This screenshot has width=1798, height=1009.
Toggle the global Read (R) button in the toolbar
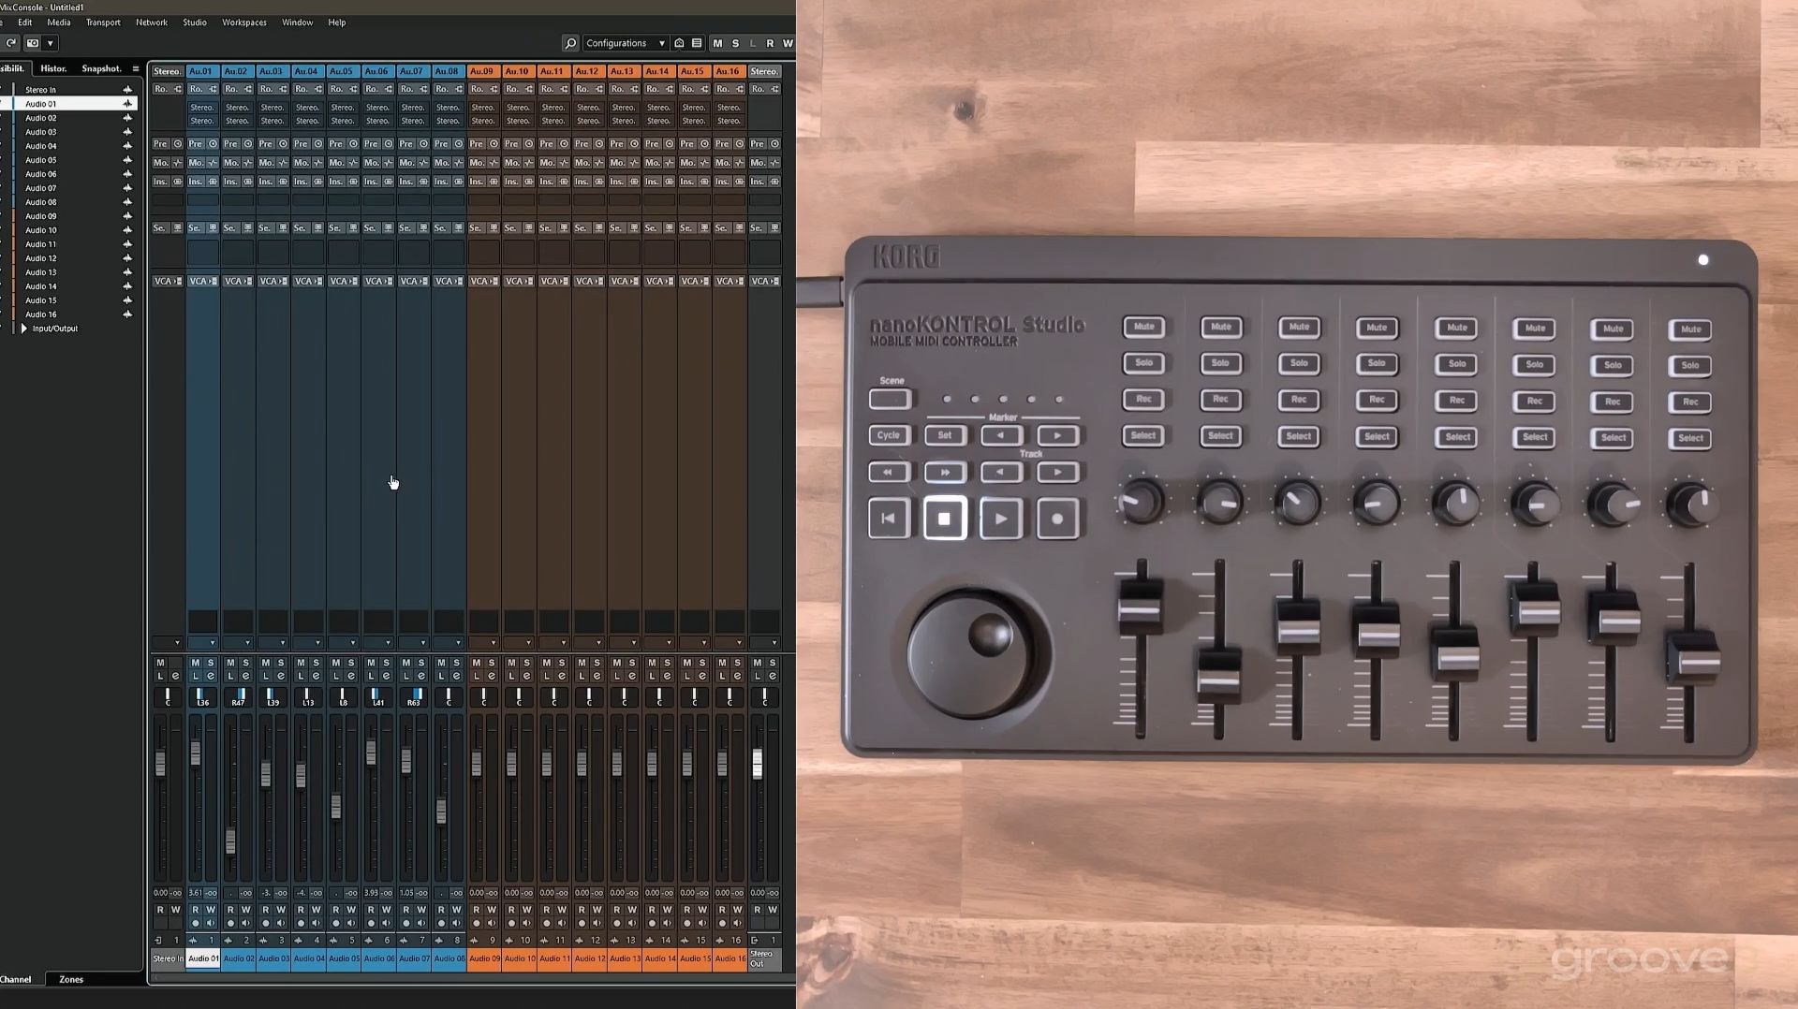pyautogui.click(x=770, y=43)
